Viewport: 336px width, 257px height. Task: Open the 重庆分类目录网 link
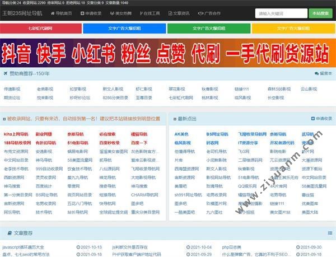(146, 212)
